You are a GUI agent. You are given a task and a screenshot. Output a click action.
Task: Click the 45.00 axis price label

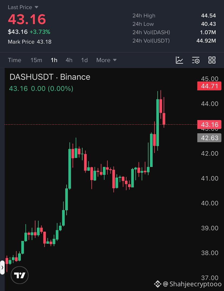[210, 79]
